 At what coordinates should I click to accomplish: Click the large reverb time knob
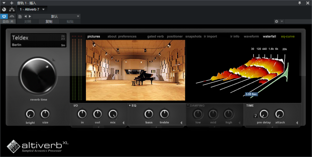tap(38, 76)
